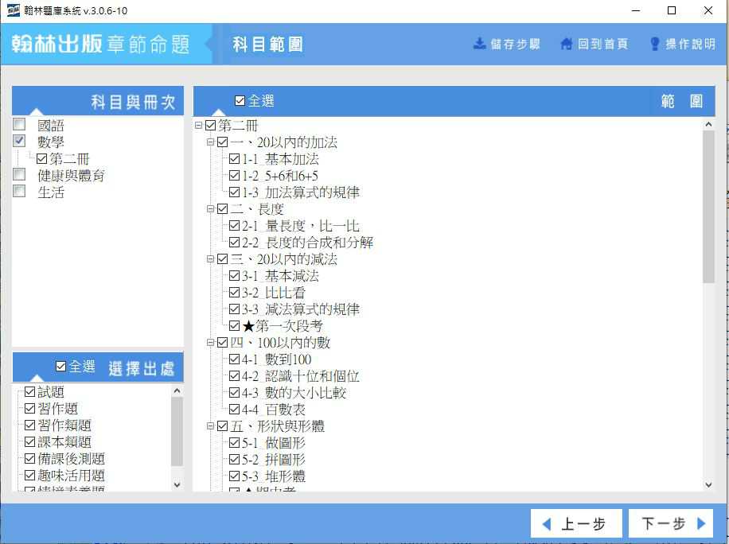Uncheck 5-2 拼圖形 section

pyautogui.click(x=234, y=460)
